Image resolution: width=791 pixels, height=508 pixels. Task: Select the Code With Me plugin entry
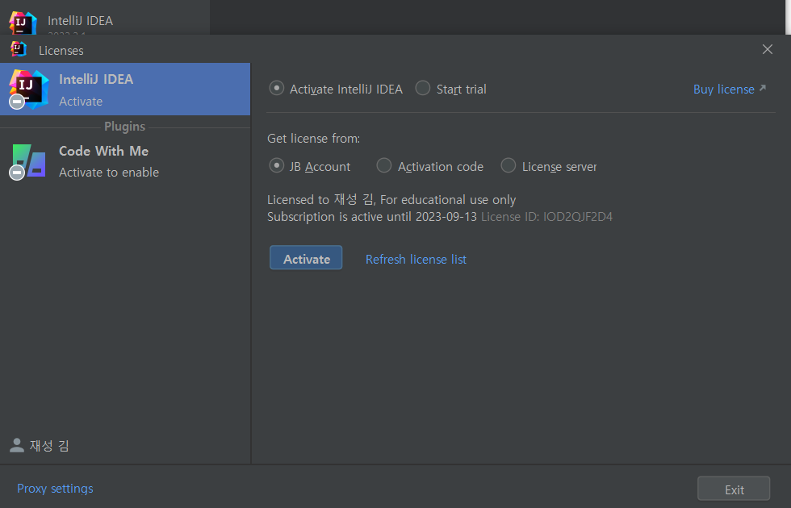pyautogui.click(x=125, y=161)
